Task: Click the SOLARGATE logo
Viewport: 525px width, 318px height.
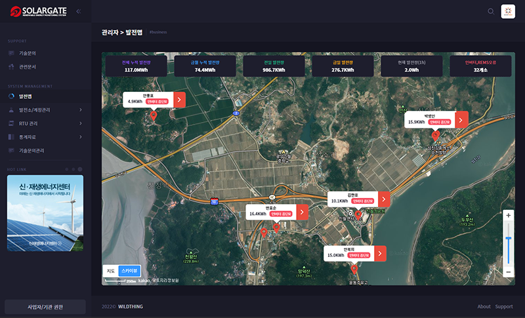Action: click(38, 11)
